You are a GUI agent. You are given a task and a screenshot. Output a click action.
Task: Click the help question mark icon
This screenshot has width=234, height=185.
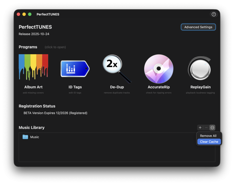click(214, 14)
